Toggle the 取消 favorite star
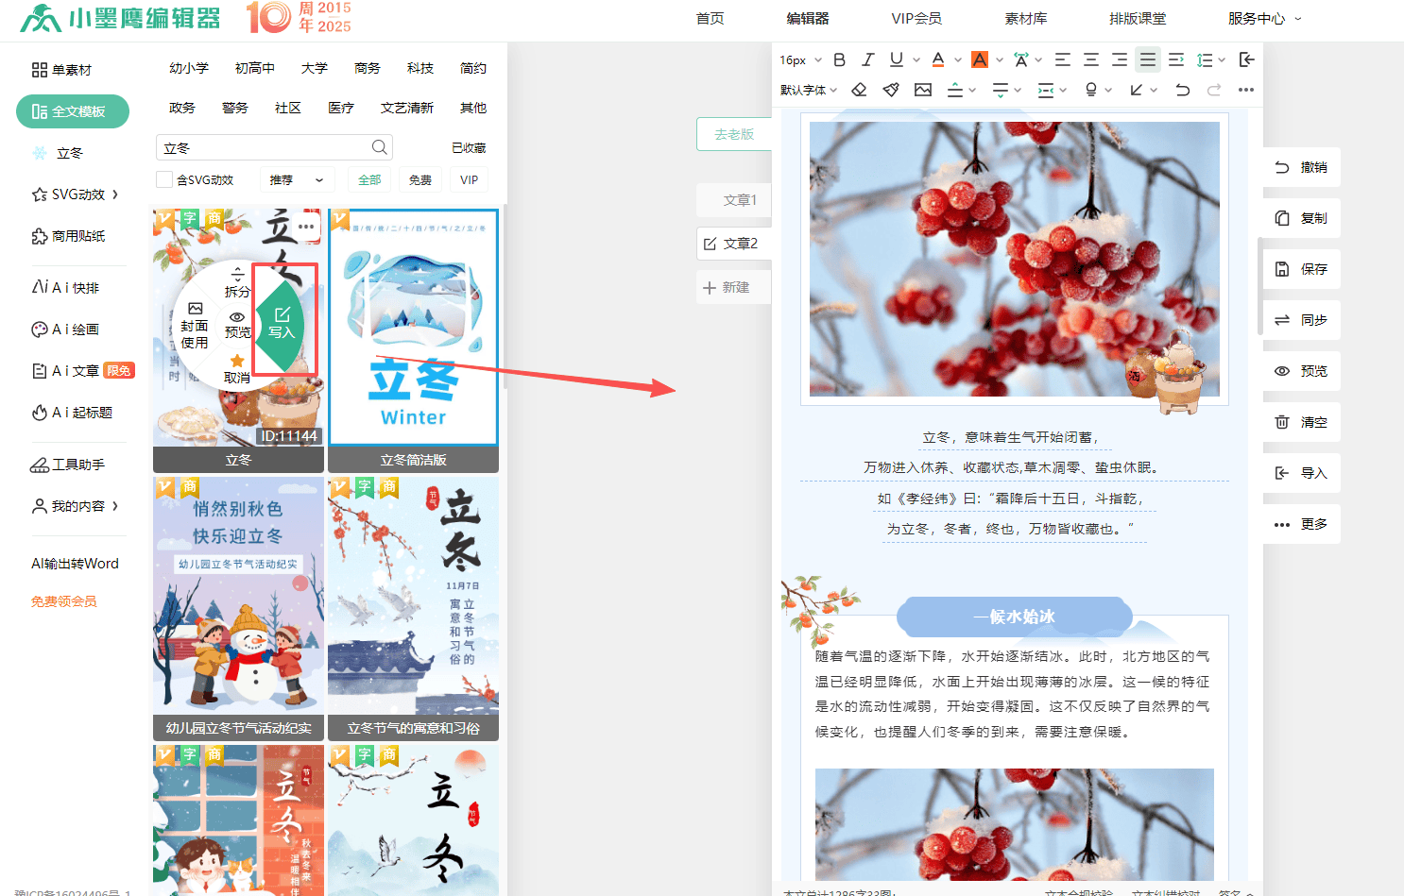 click(x=237, y=368)
